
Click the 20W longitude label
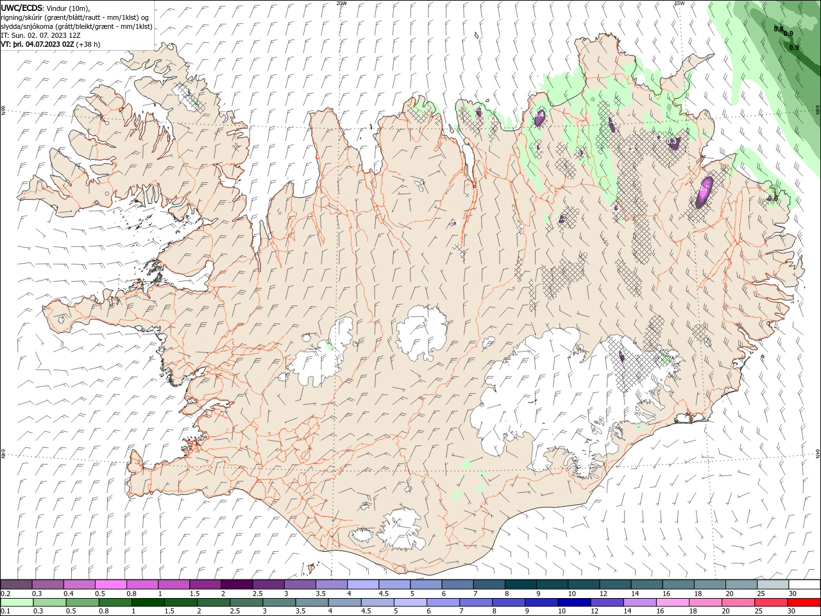tap(341, 3)
